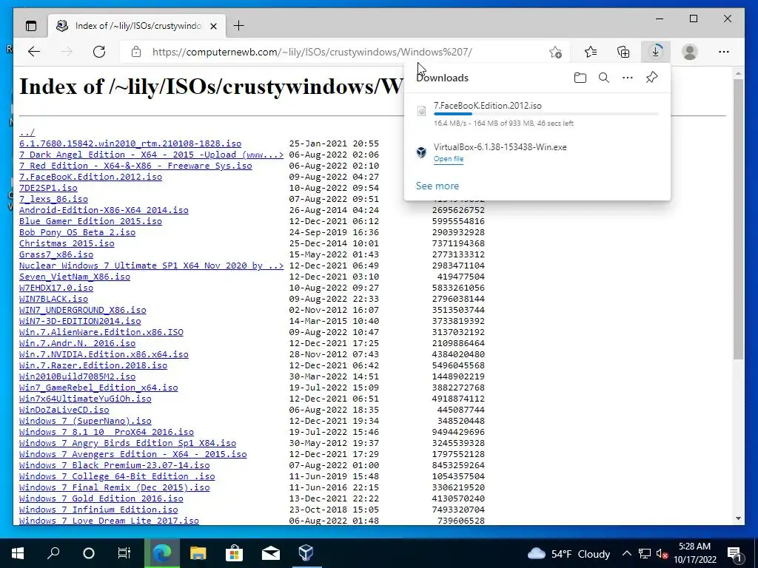758x568 pixels.
Task: Click the page vertical scrollbar thumb
Action: tap(738, 219)
